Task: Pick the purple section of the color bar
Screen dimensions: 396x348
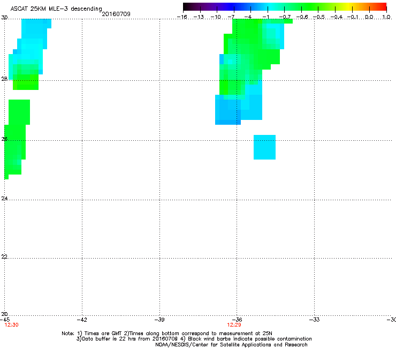Action: [212, 6]
